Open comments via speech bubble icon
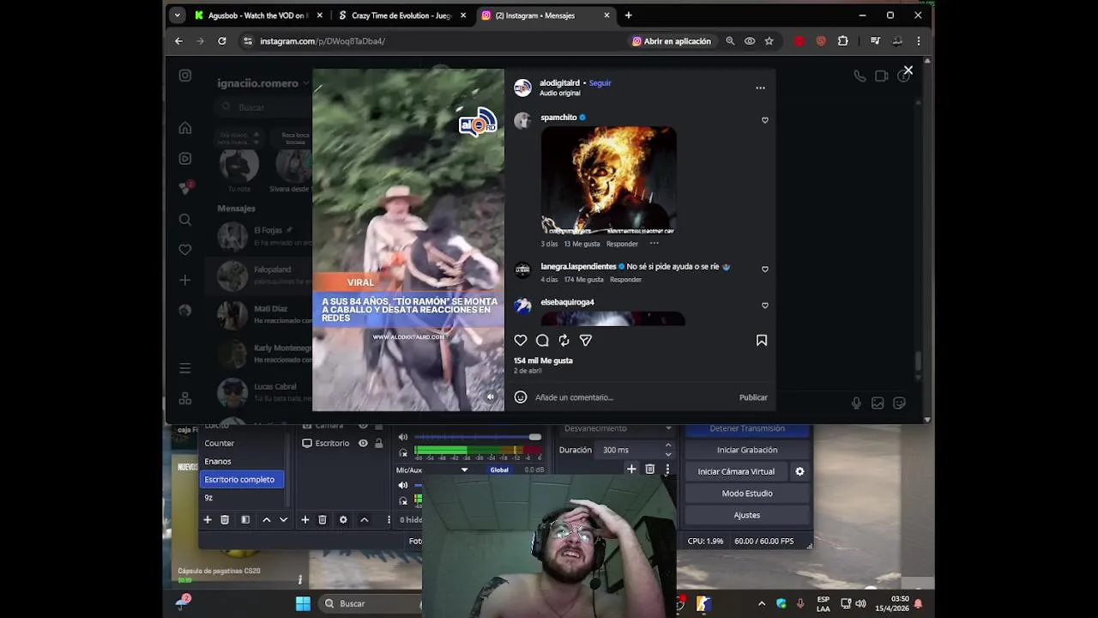The width and height of the screenshot is (1098, 618). click(x=542, y=341)
